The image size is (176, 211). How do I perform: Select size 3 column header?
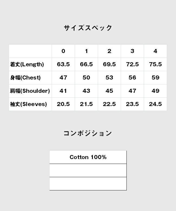(x=132, y=51)
